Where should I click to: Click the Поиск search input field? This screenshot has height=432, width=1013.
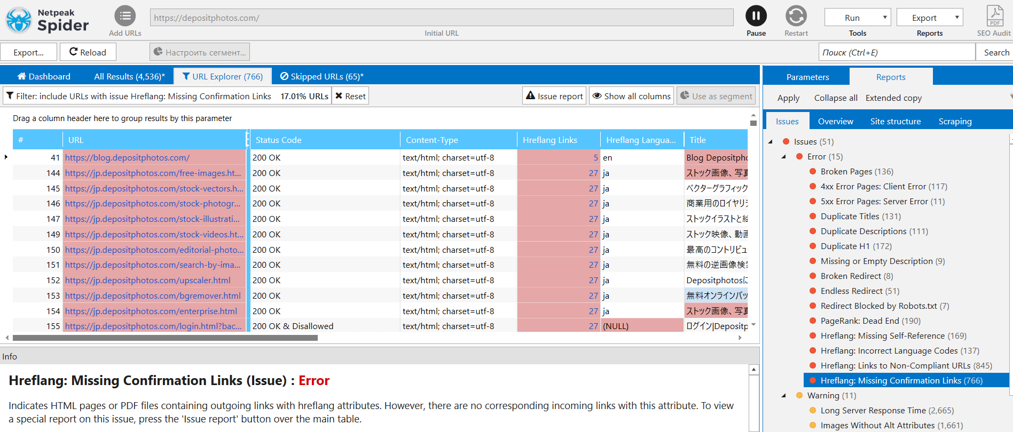coord(897,52)
